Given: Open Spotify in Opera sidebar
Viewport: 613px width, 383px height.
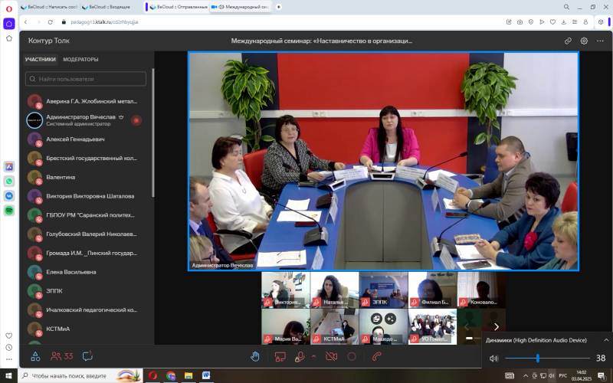Looking at the screenshot, I should tap(9, 211).
